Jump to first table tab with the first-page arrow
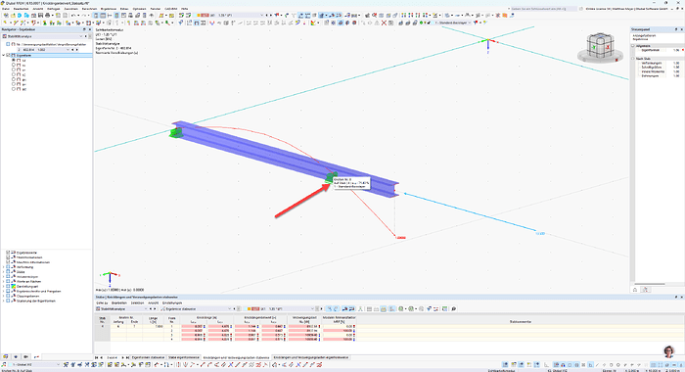Image resolution: width=685 pixels, height=372 pixels. [x=97, y=357]
